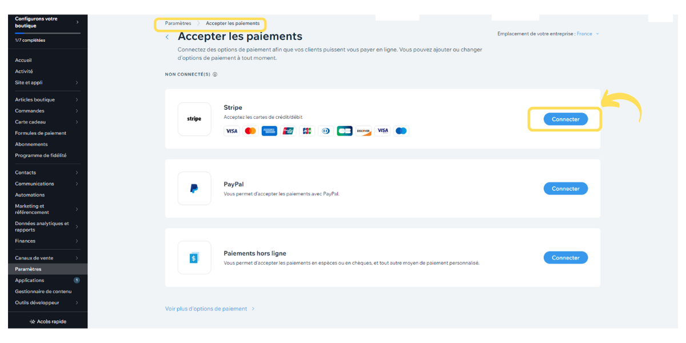Click the PayPal title text

click(234, 184)
